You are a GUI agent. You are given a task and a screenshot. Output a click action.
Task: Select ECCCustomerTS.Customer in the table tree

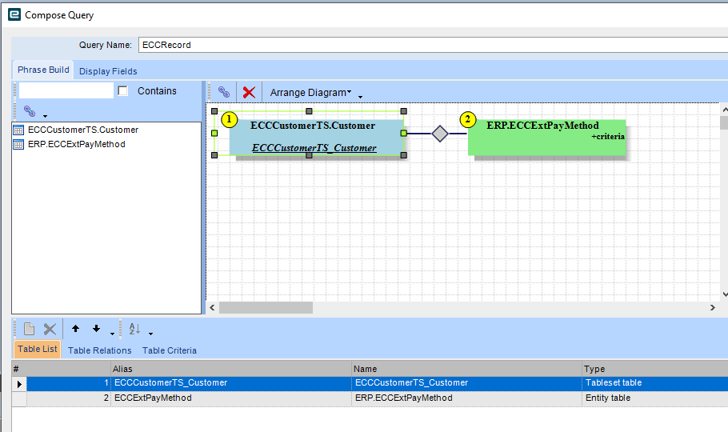(83, 130)
